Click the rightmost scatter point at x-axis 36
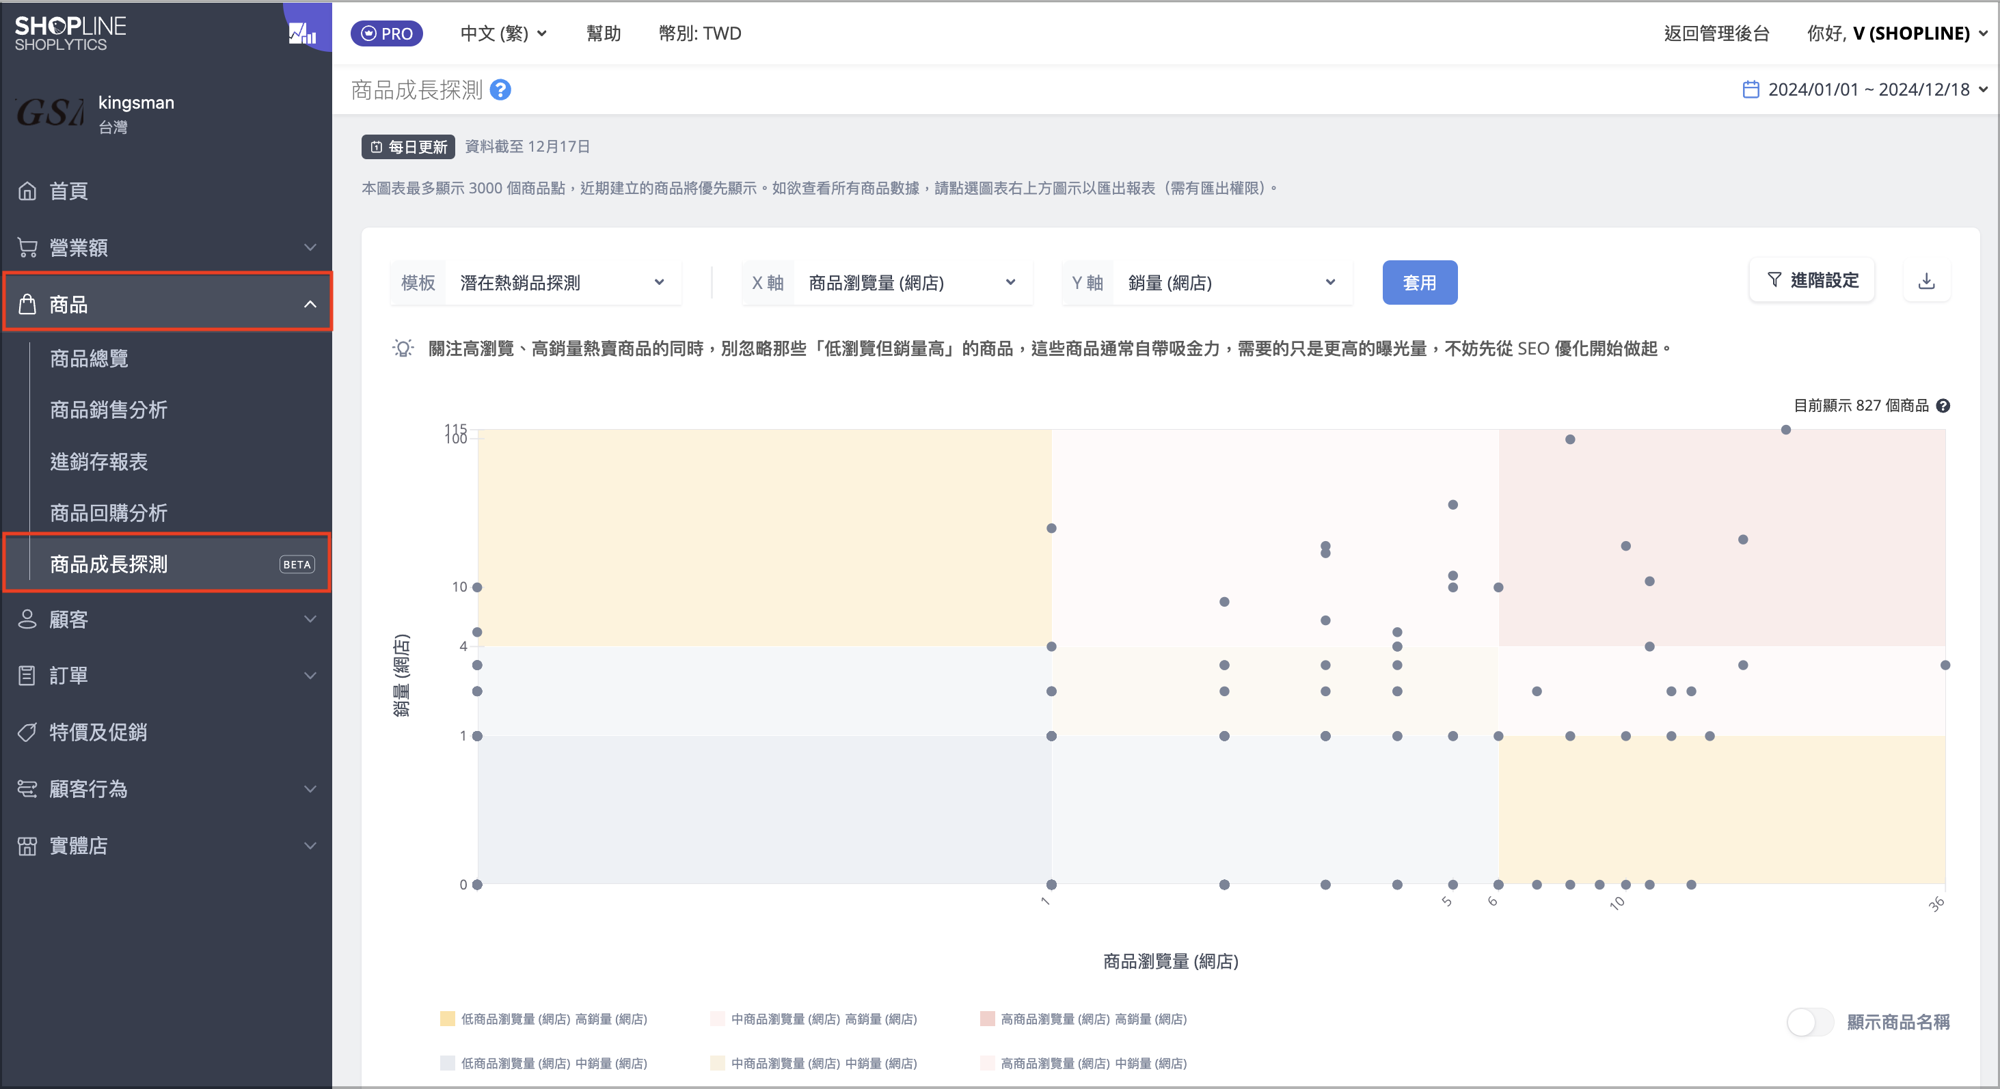Screen dimensions: 2000x1089 (1945, 665)
